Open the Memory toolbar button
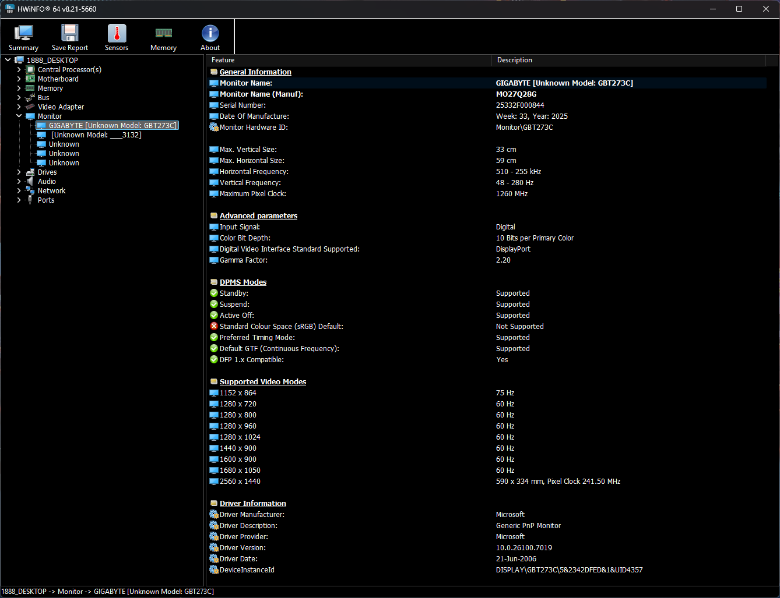Screen dimensions: 780x598 point(163,38)
